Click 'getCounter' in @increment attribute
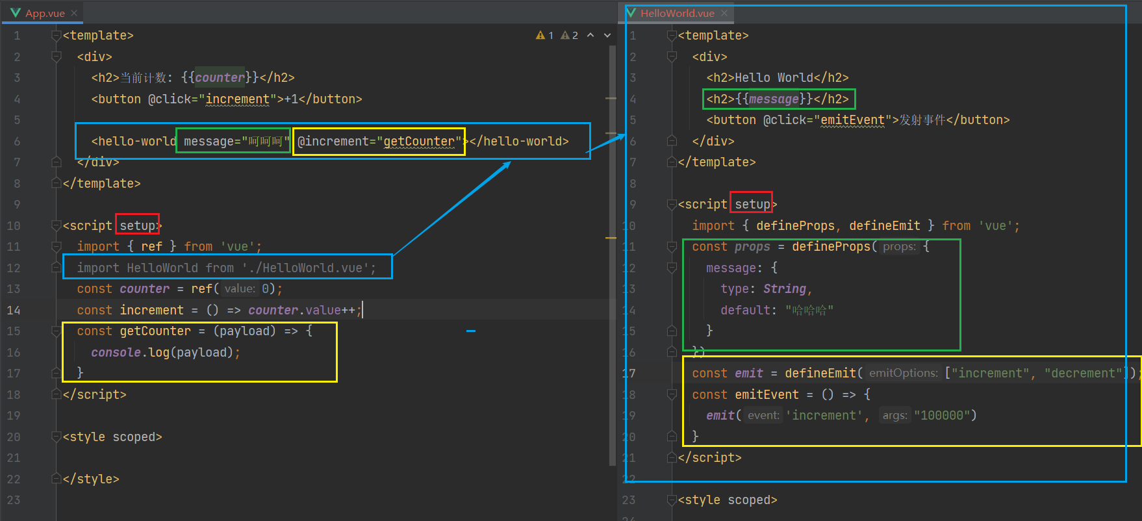 click(419, 141)
